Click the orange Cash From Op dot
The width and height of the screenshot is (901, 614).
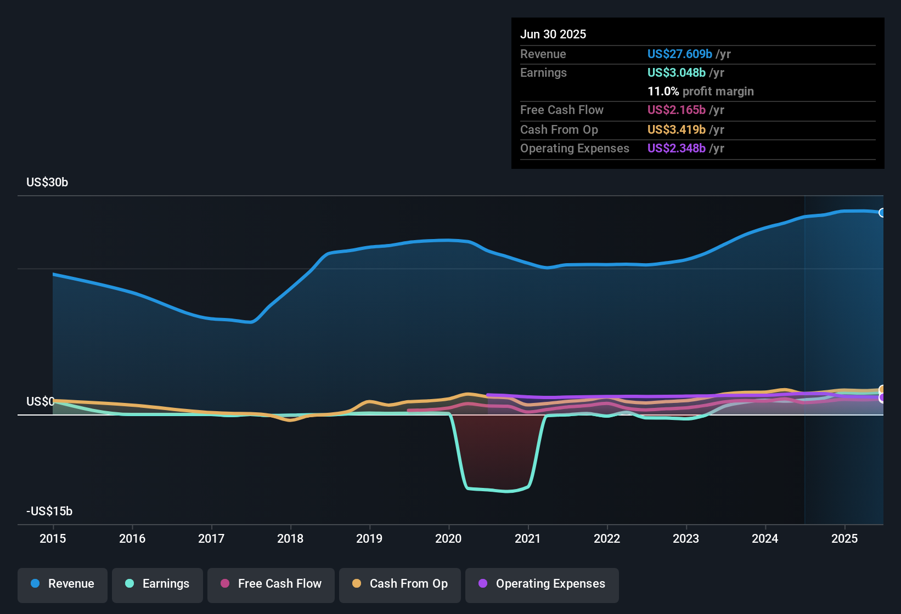(357, 583)
